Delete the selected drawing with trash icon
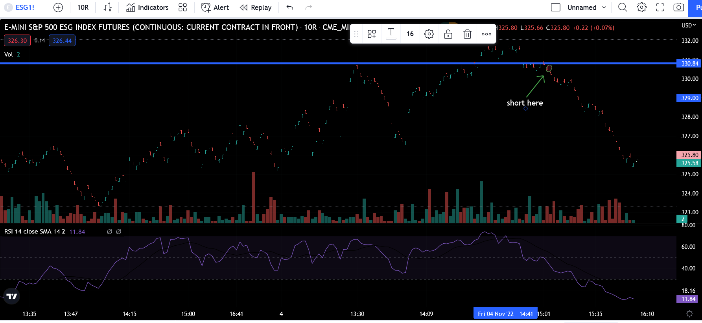Screen dimensions: 702x323 467,34
